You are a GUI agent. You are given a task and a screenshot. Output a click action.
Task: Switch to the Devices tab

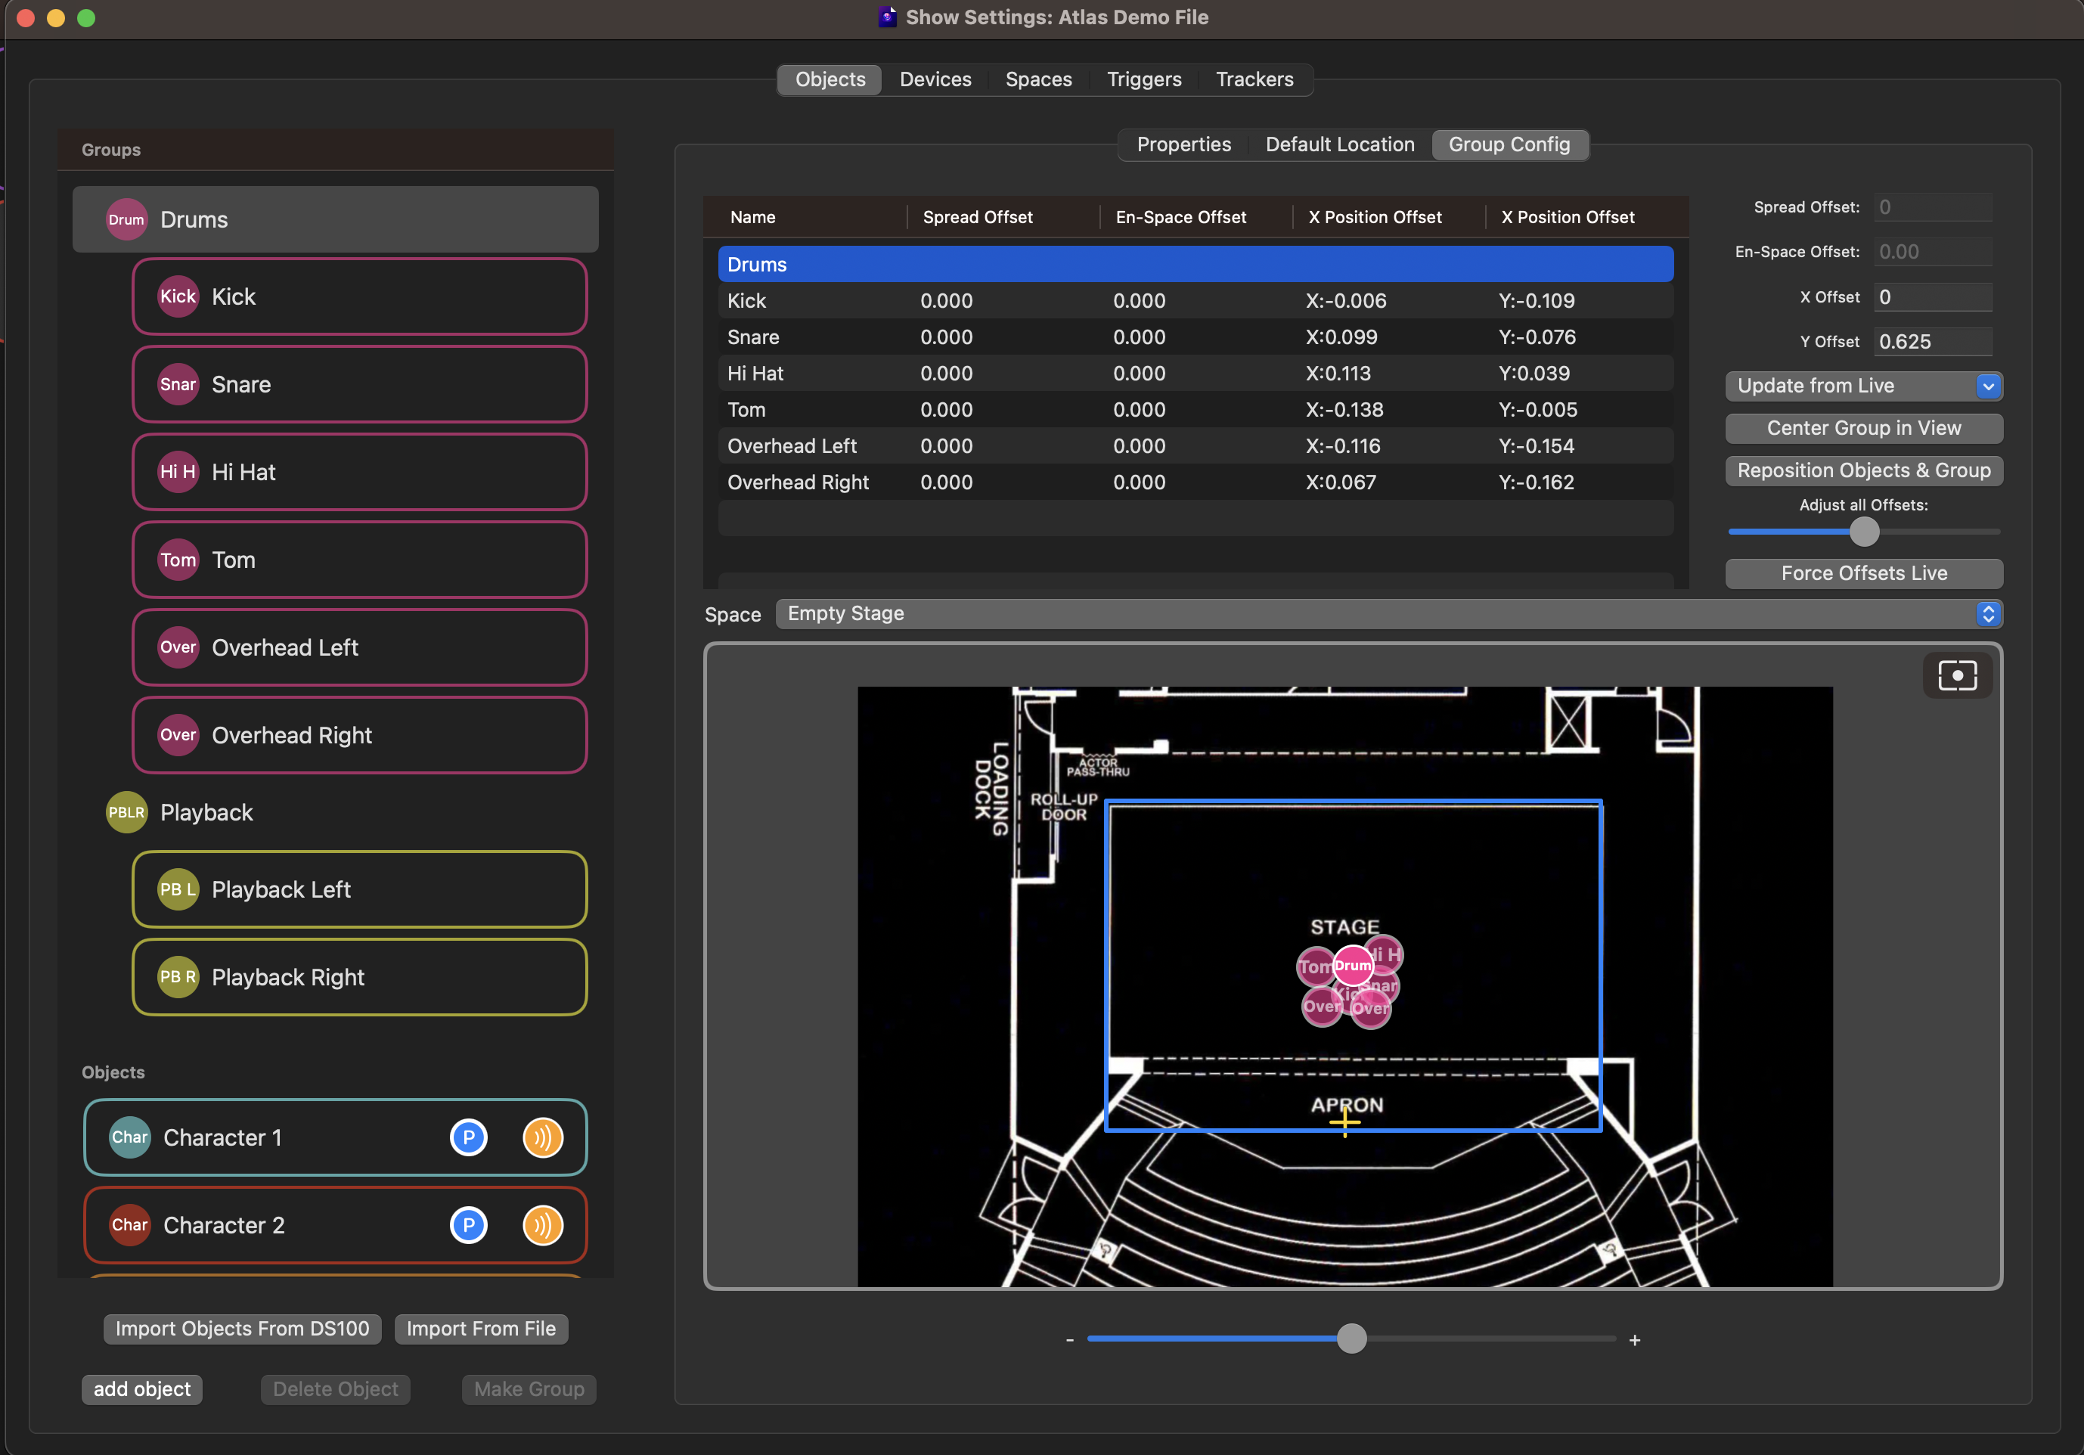click(935, 80)
